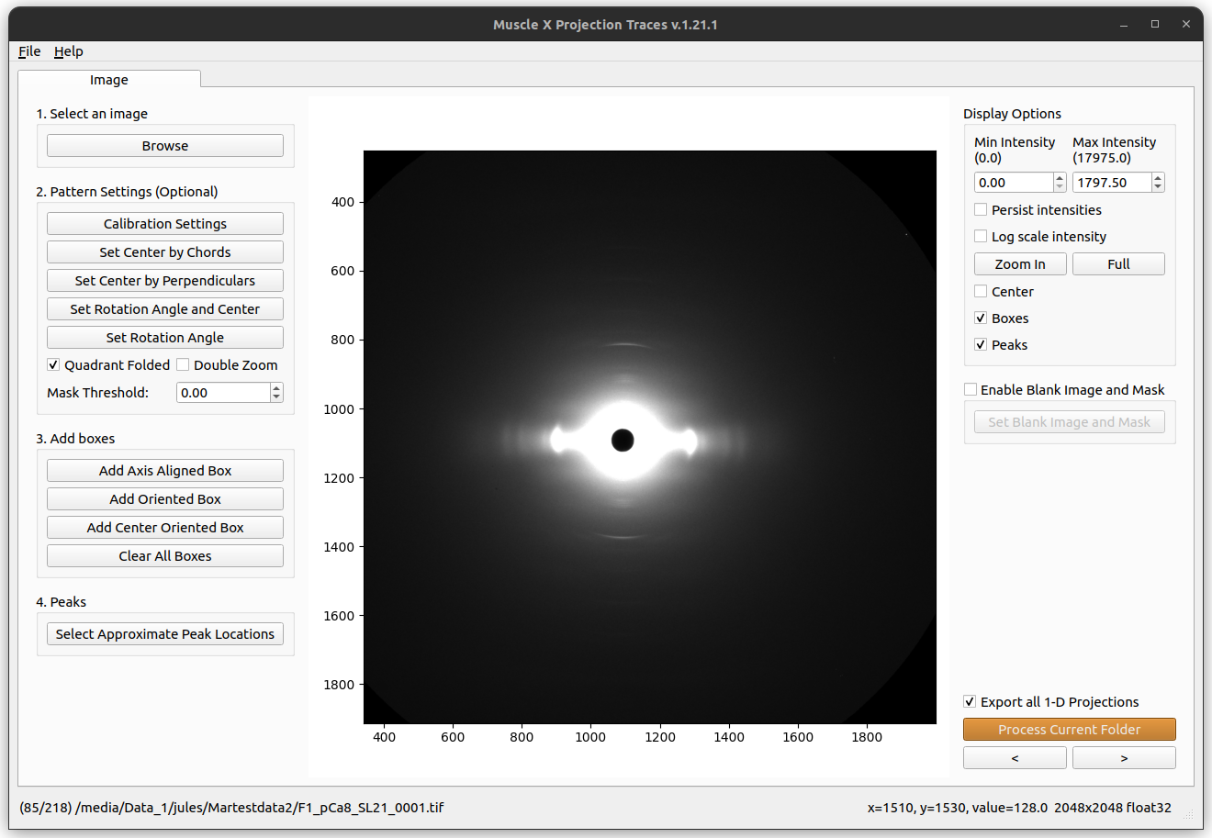Click Set Center by Chords
The image size is (1212, 838).
tap(165, 252)
